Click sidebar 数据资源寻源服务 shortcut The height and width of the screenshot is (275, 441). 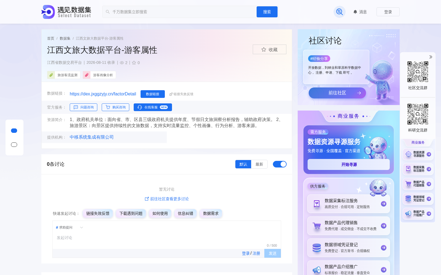418,154
